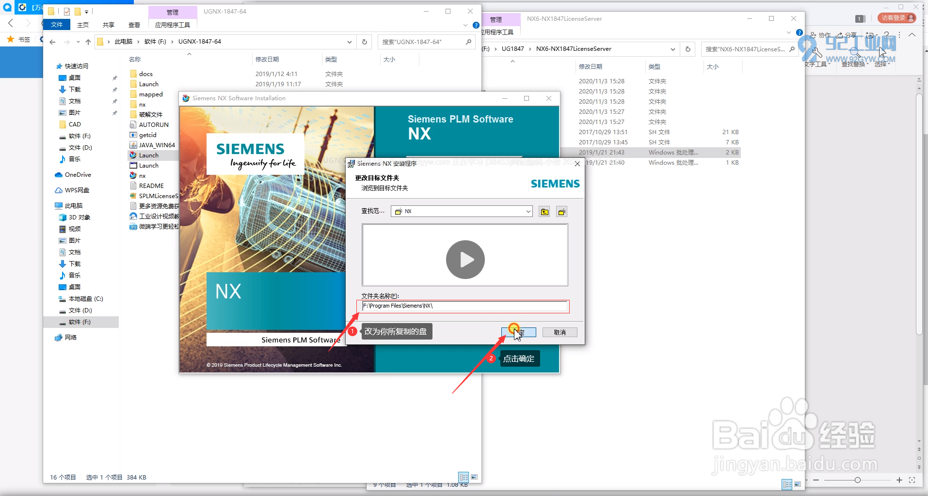The width and height of the screenshot is (928, 496).
Task: Open the 主页 ribbon tab
Action: click(83, 25)
